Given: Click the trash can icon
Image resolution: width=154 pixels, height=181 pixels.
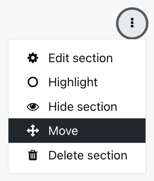Looking at the screenshot, I should [x=33, y=155].
